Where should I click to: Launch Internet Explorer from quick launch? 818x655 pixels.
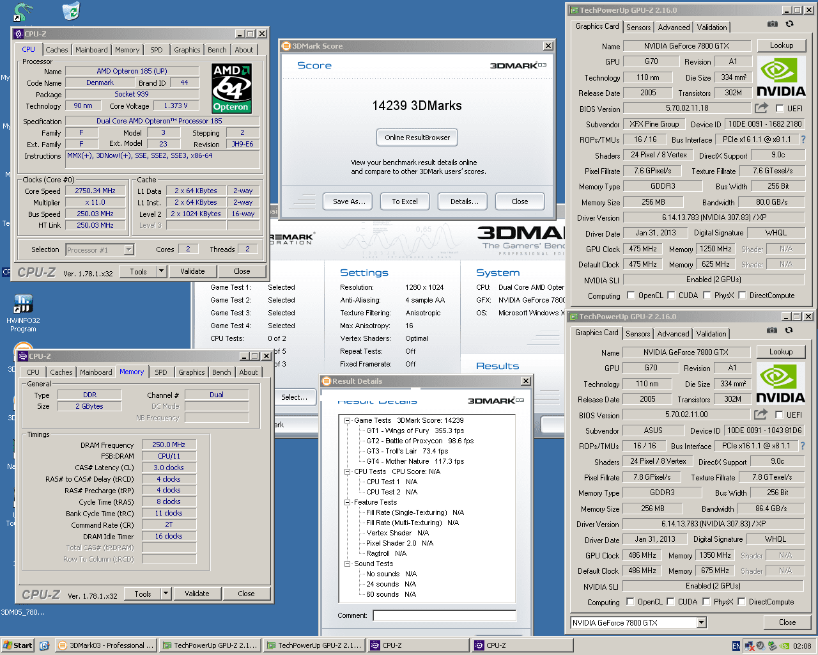tap(44, 645)
